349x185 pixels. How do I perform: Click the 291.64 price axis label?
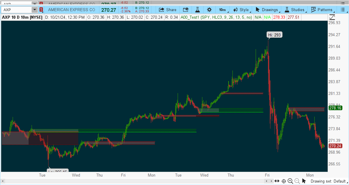point(335,46)
